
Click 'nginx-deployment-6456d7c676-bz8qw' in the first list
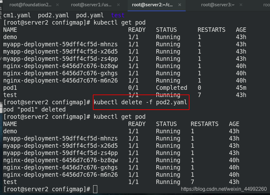pos(60,66)
